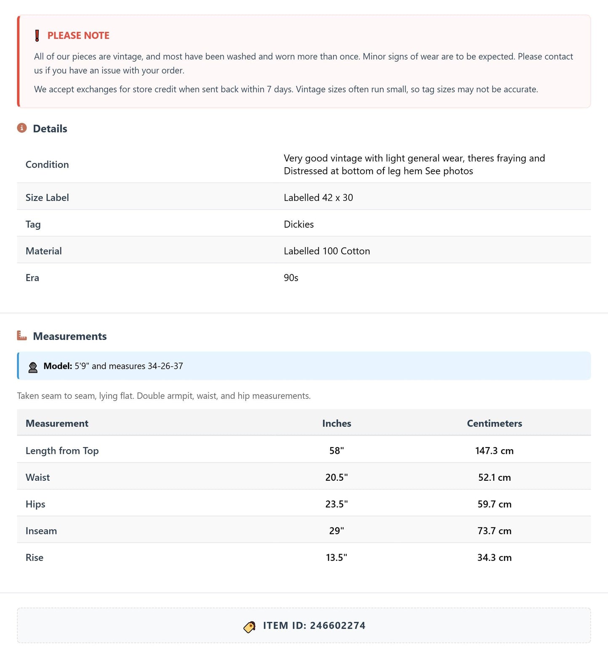Screen dimensions: 608x658
Task: Click the Length from Top 58" value
Action: tap(337, 450)
